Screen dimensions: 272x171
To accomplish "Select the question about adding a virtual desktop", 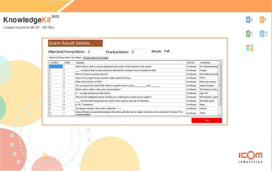I will point(130,89).
